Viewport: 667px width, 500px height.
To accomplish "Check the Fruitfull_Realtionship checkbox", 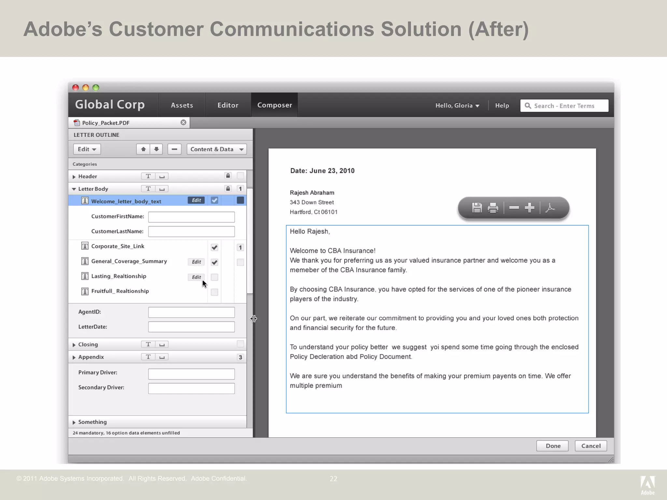I will coord(214,292).
